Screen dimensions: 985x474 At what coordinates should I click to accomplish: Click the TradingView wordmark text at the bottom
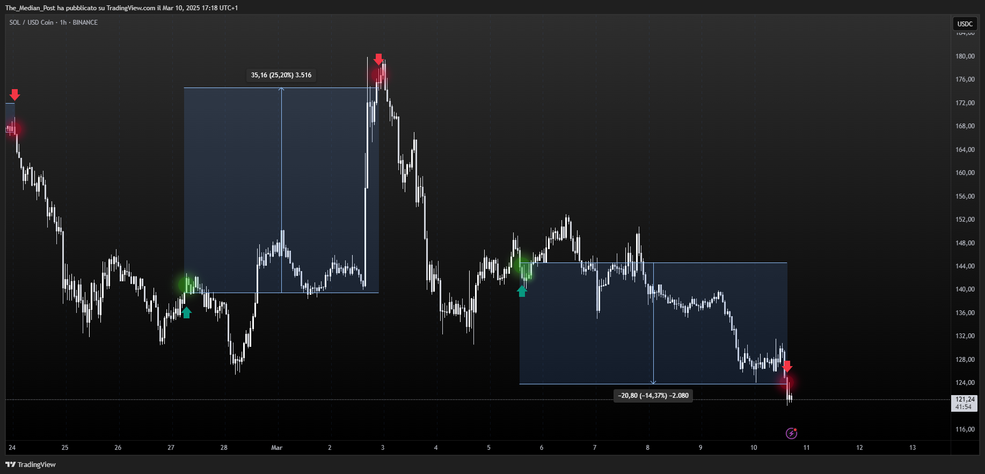37,464
